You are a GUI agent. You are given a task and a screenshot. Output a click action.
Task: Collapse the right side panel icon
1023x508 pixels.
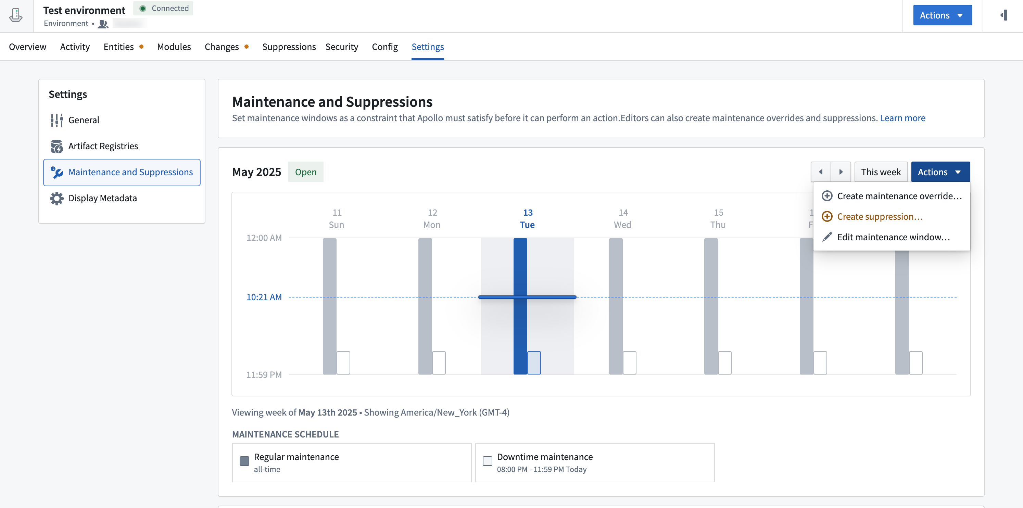[x=1004, y=15]
